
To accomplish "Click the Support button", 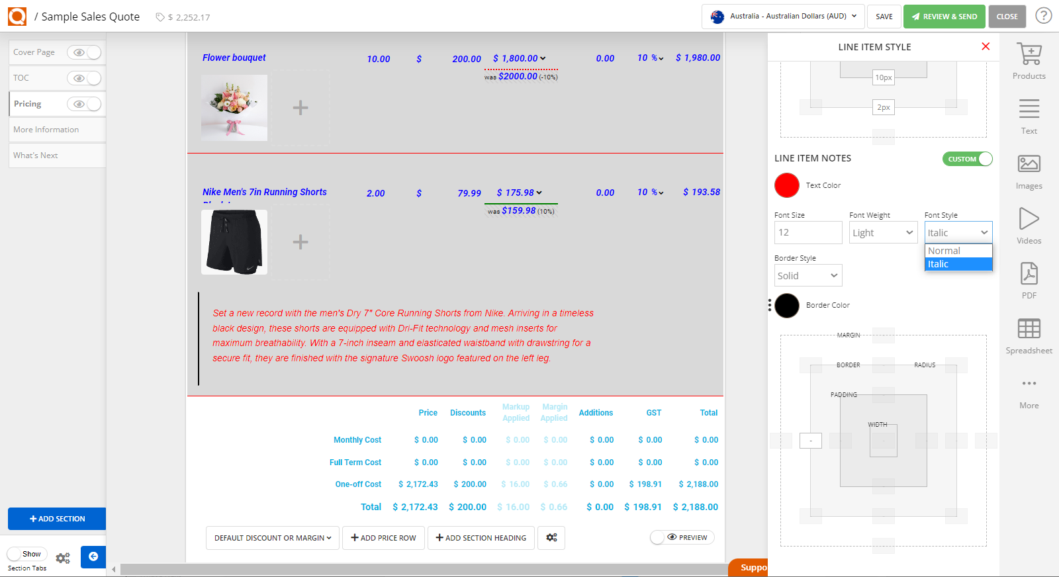I will (x=749, y=568).
